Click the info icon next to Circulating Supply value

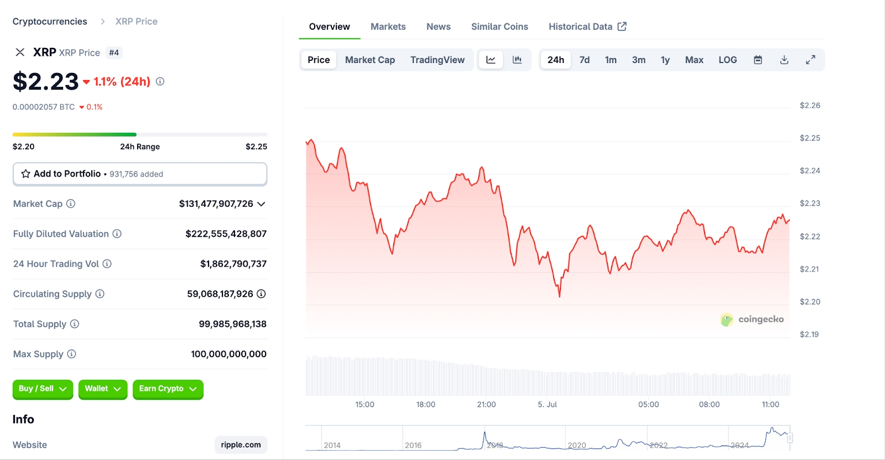[261, 294]
